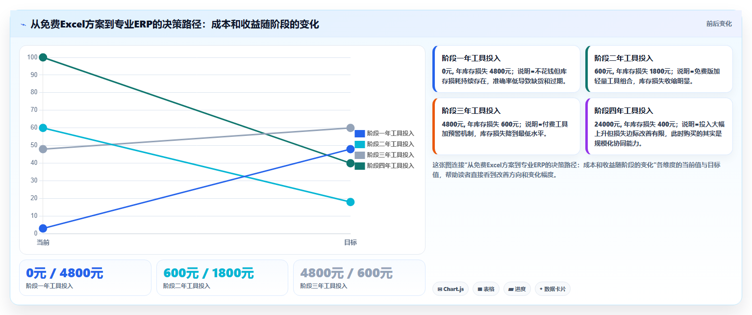
Task: Open the 阶段二年工具投入 info card heading
Action: 624,58
